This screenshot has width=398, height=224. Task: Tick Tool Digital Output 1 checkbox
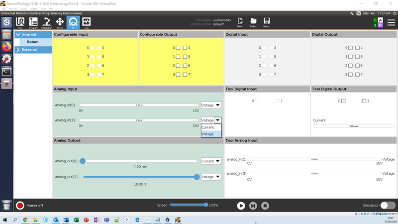pos(364,101)
